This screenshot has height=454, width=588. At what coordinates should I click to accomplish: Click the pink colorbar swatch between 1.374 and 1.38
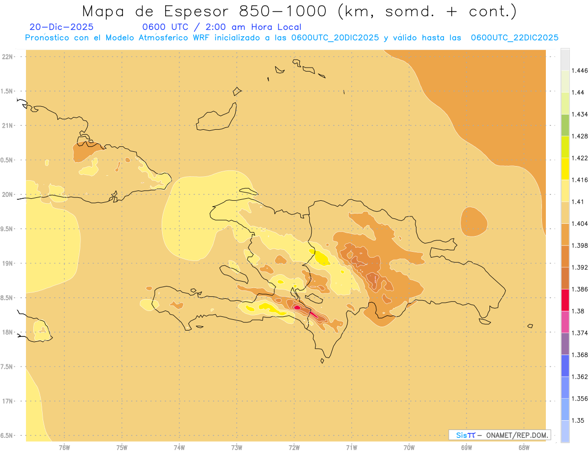pyautogui.click(x=565, y=322)
